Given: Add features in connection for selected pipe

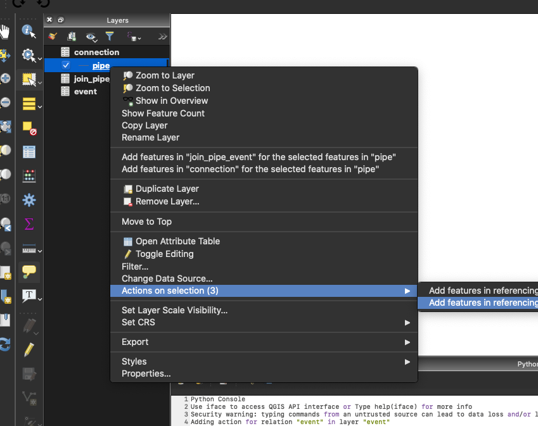Looking at the screenshot, I should coord(250,169).
